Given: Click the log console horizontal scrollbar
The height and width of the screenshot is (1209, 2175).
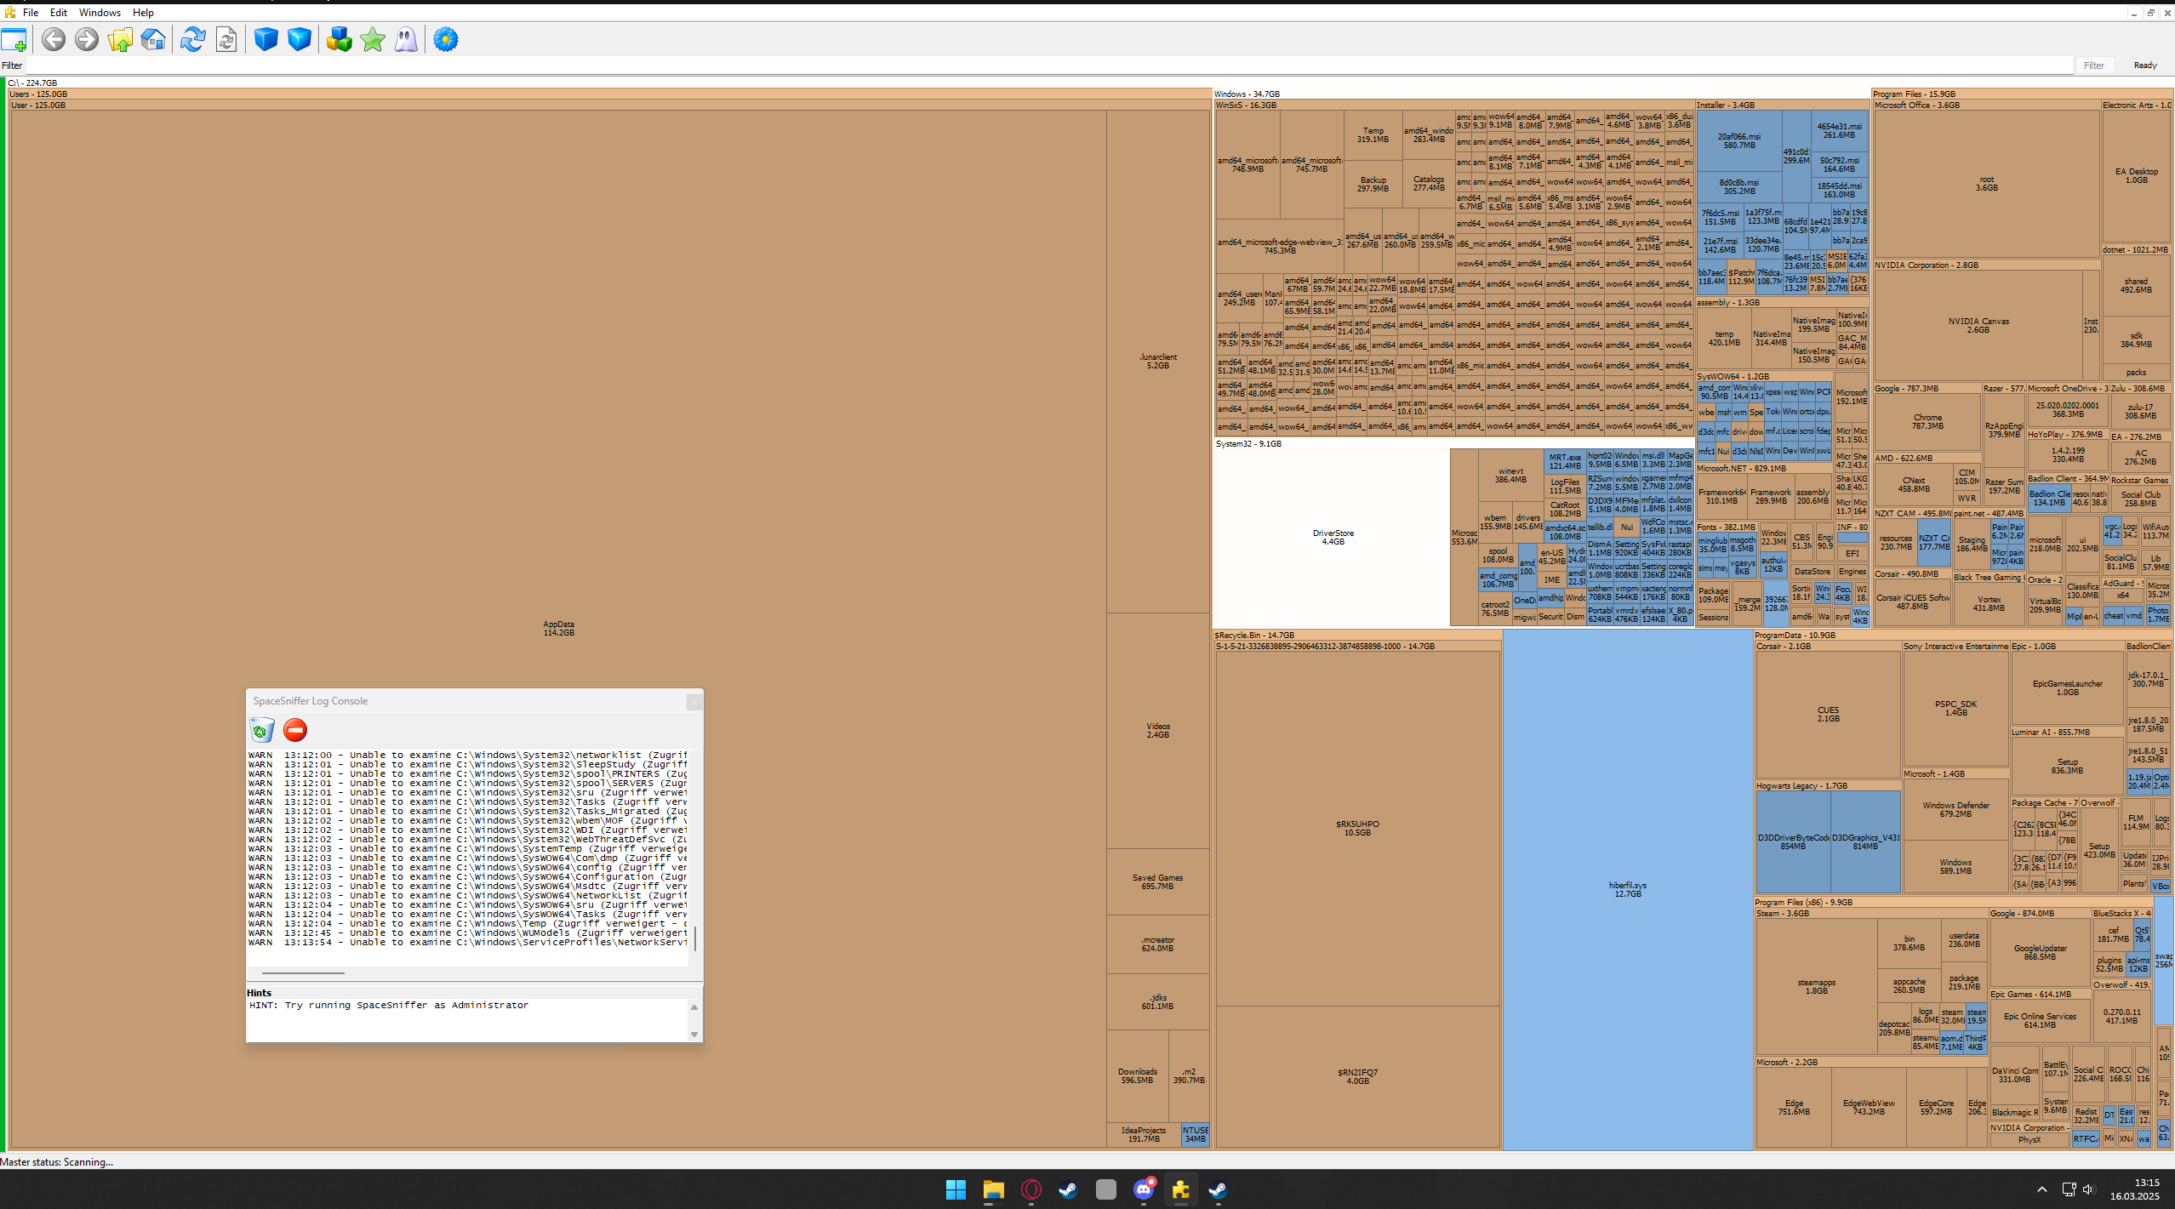Looking at the screenshot, I should [303, 972].
